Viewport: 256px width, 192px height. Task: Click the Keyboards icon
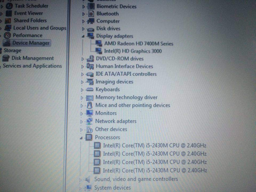(x=90, y=90)
